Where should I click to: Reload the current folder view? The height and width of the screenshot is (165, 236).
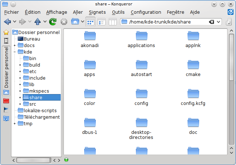click(x=53, y=22)
